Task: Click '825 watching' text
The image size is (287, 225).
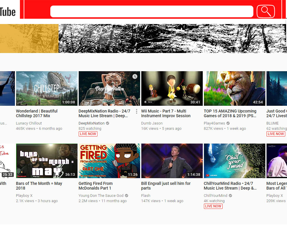Action: pos(90,129)
